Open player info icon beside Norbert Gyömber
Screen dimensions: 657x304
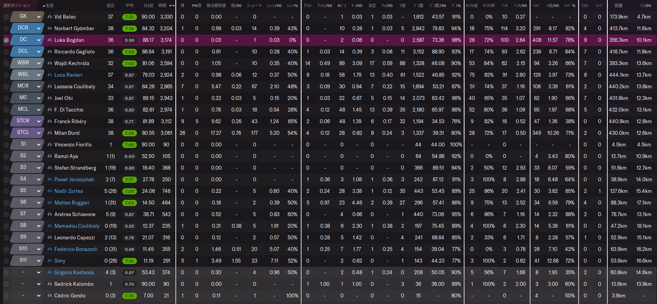point(50,29)
